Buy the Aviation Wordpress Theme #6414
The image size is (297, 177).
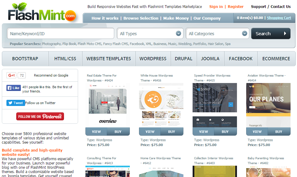pyautogui.click(x=279, y=132)
